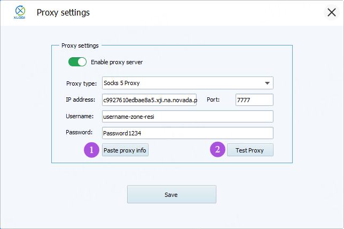Click the Password field containing Password1234
This screenshot has height=229, width=344.
pyautogui.click(x=187, y=133)
